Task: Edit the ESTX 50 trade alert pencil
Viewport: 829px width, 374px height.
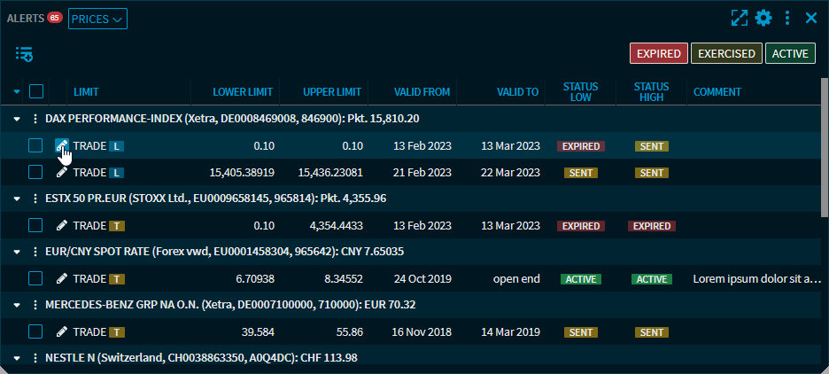Action: coord(61,226)
